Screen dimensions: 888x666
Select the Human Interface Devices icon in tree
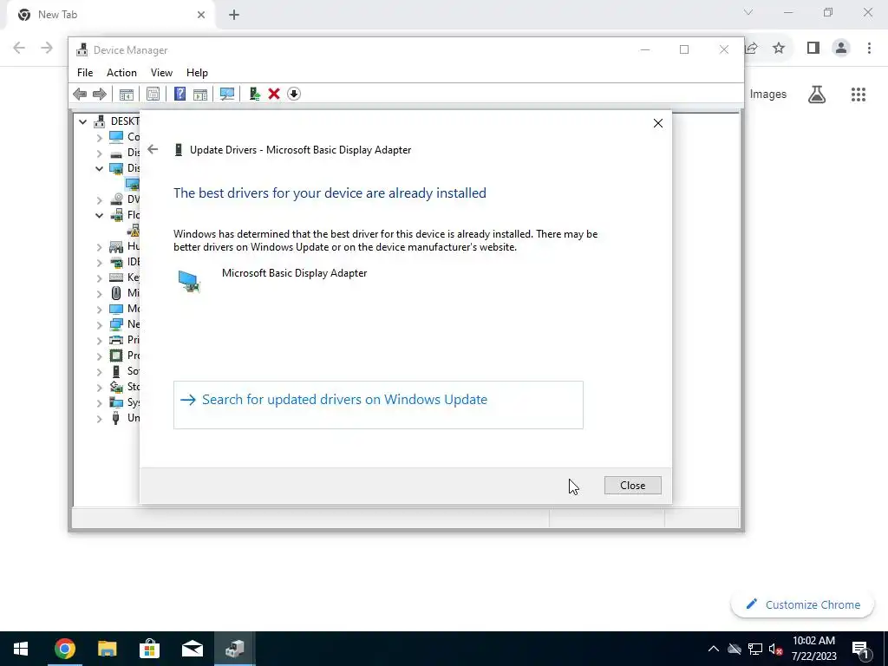pos(116,246)
